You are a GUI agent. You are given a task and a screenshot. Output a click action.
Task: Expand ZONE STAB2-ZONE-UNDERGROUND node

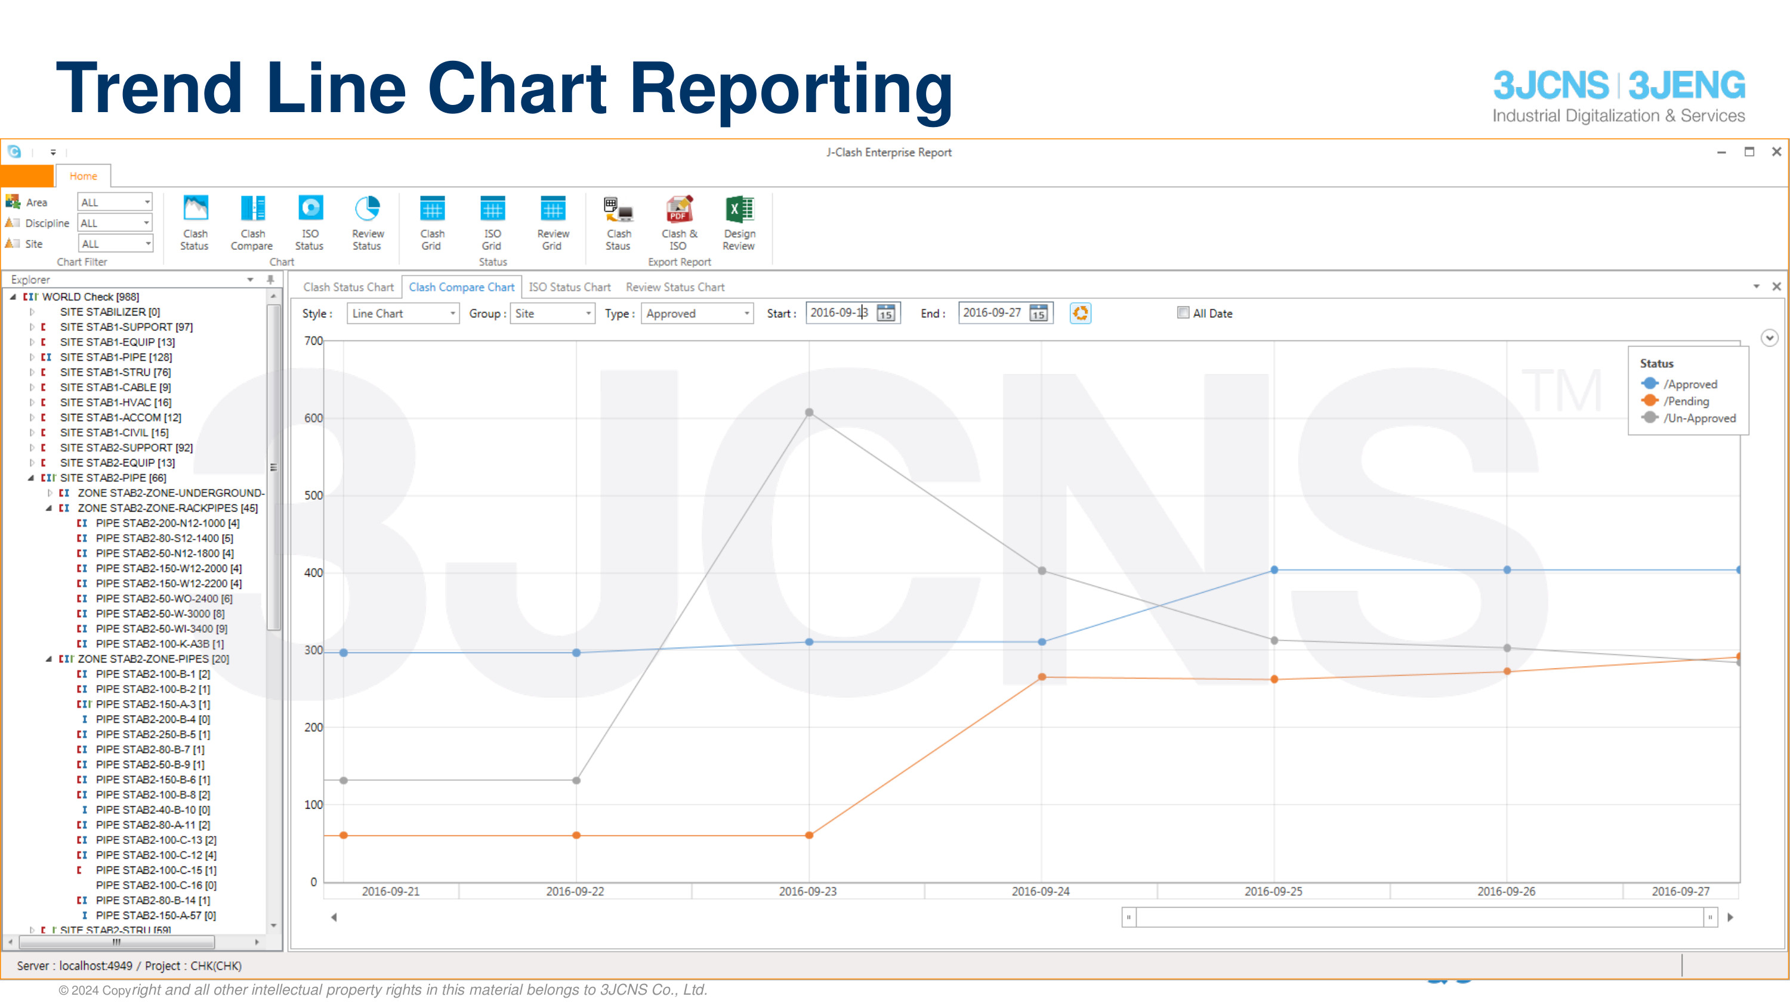click(x=50, y=493)
